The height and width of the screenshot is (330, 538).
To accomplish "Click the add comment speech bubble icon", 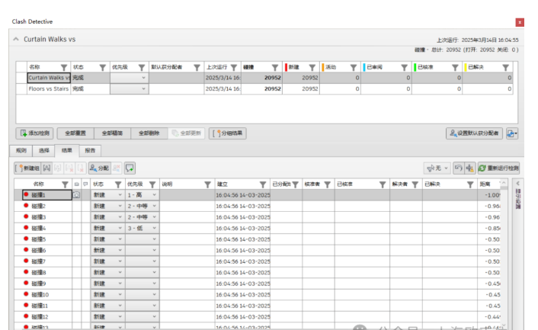I will (x=130, y=168).
